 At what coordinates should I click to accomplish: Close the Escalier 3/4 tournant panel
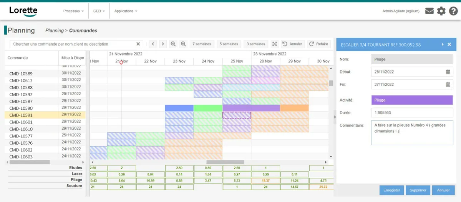[x=449, y=45]
